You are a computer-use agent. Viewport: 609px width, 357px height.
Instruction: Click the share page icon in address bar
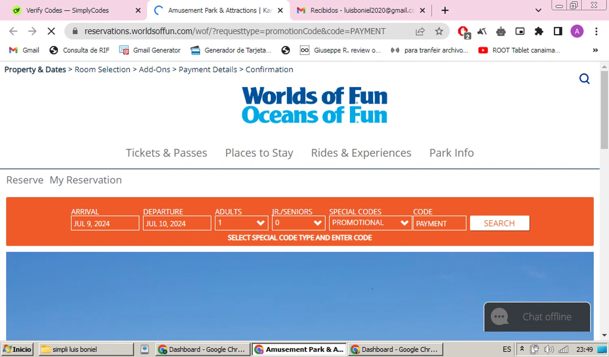coord(420,31)
